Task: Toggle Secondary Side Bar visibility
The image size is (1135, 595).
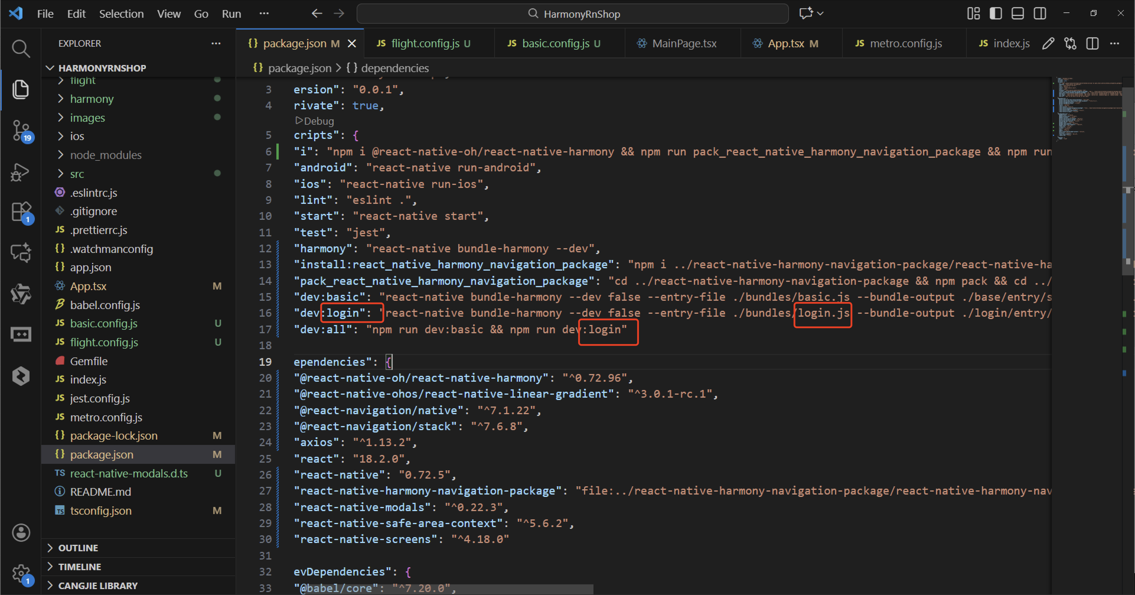Action: pyautogui.click(x=1039, y=14)
